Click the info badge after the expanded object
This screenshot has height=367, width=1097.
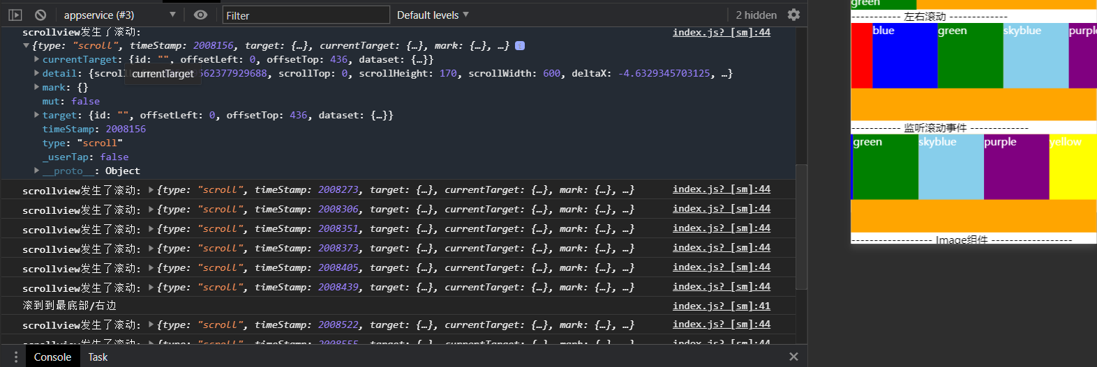click(x=520, y=45)
